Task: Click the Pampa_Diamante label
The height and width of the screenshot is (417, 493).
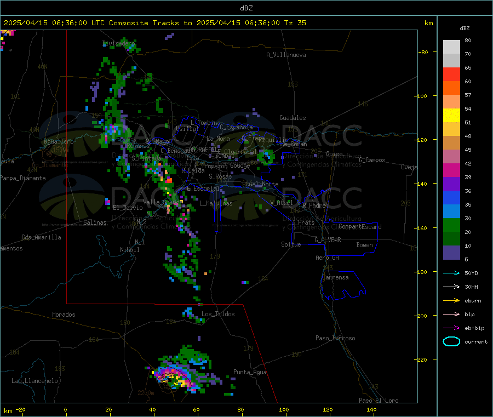Action: tap(22, 178)
